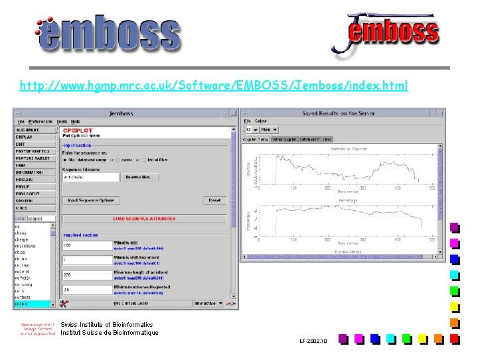Switch to the cmd tab
Viewport: 478px width, 358px height.
pyautogui.click(x=327, y=139)
